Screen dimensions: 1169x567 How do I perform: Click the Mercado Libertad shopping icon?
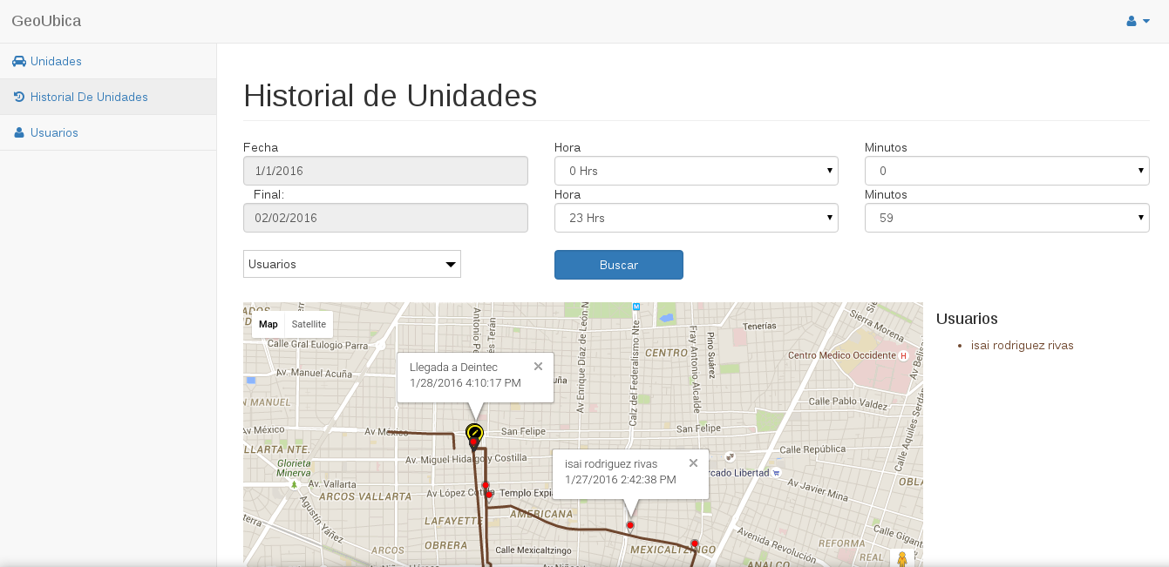[x=776, y=473]
